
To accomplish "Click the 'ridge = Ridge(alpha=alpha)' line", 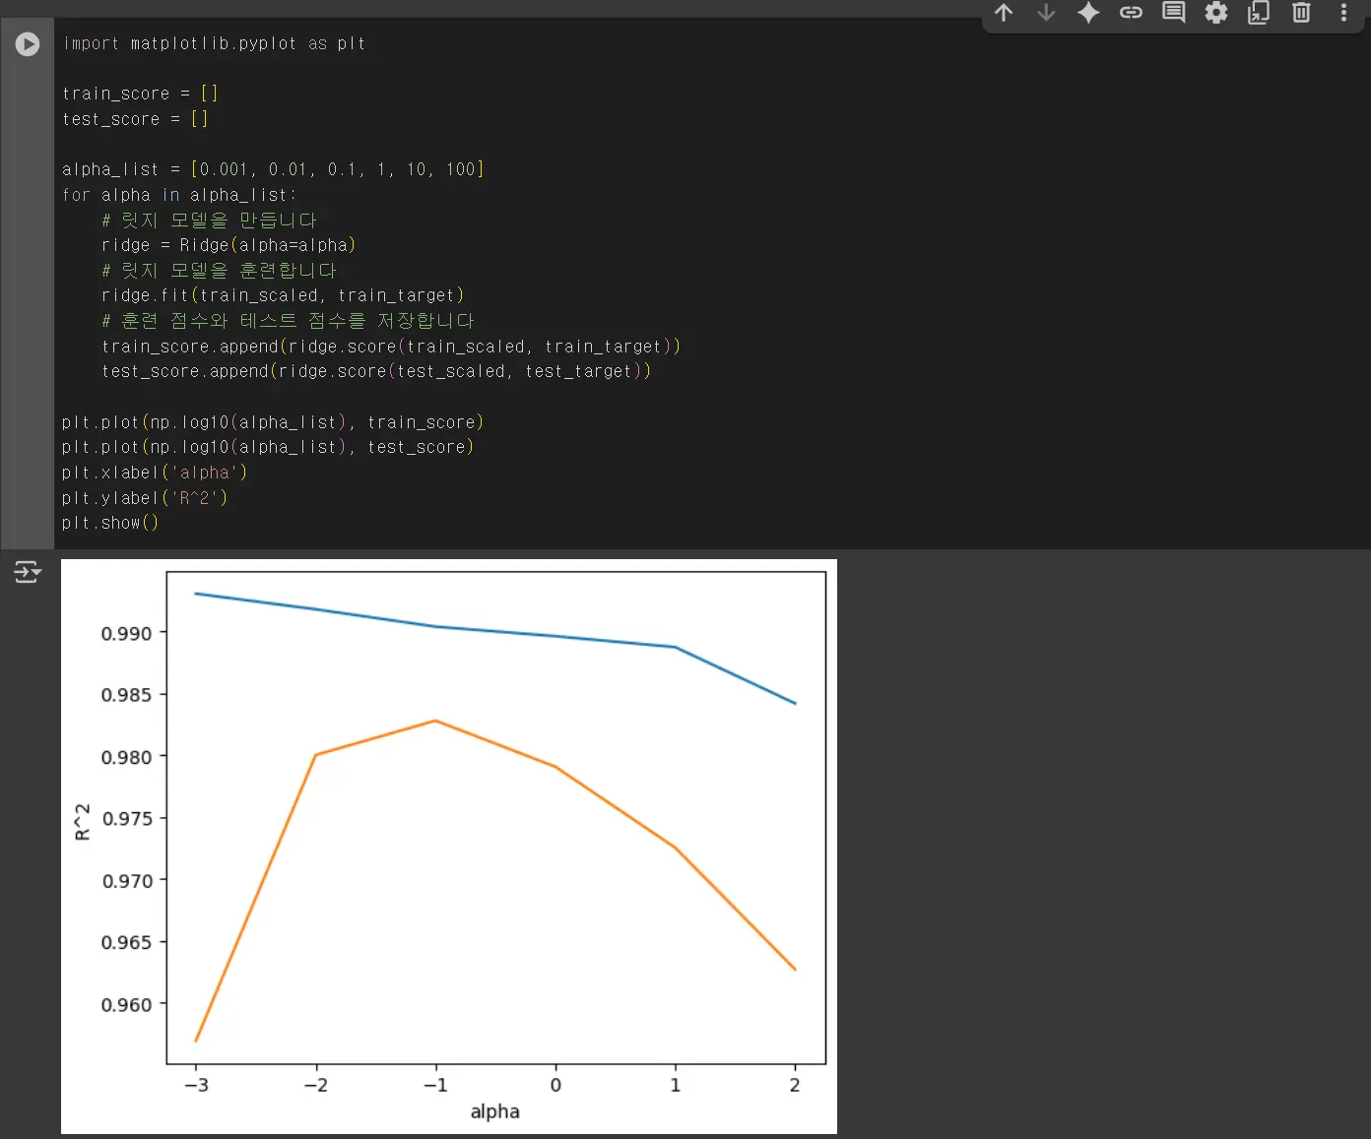I will 228,245.
